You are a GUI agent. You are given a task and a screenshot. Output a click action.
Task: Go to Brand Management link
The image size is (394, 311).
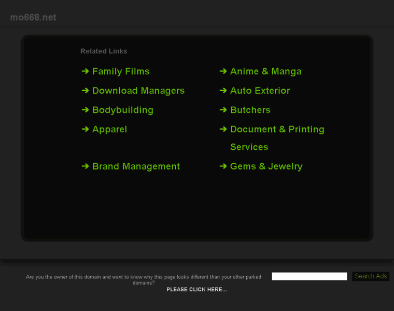click(x=136, y=166)
